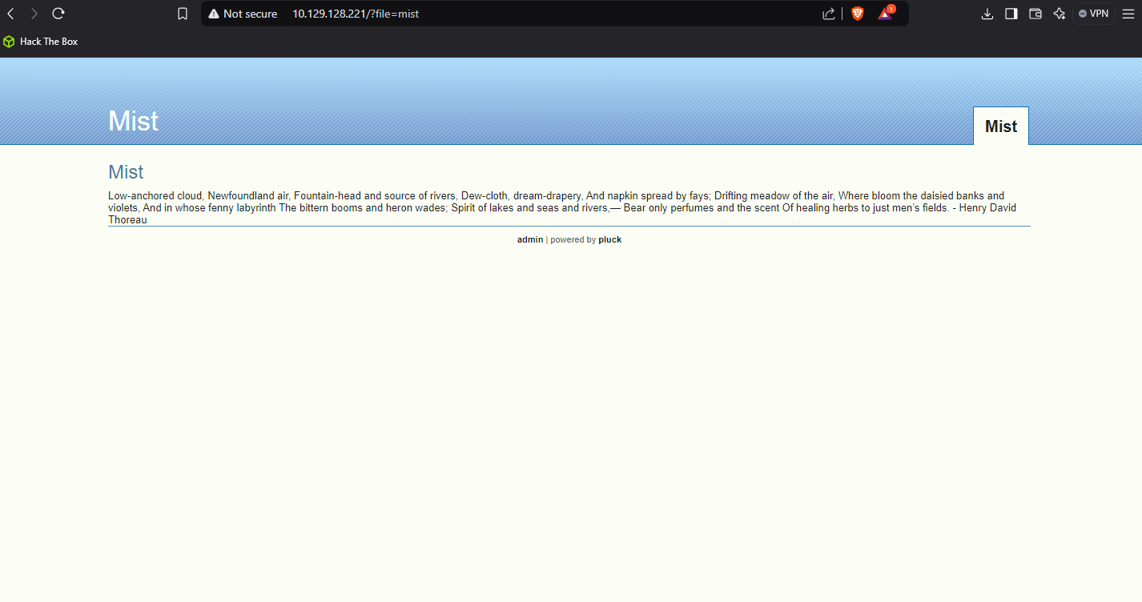Open the share this page icon

coord(828,14)
